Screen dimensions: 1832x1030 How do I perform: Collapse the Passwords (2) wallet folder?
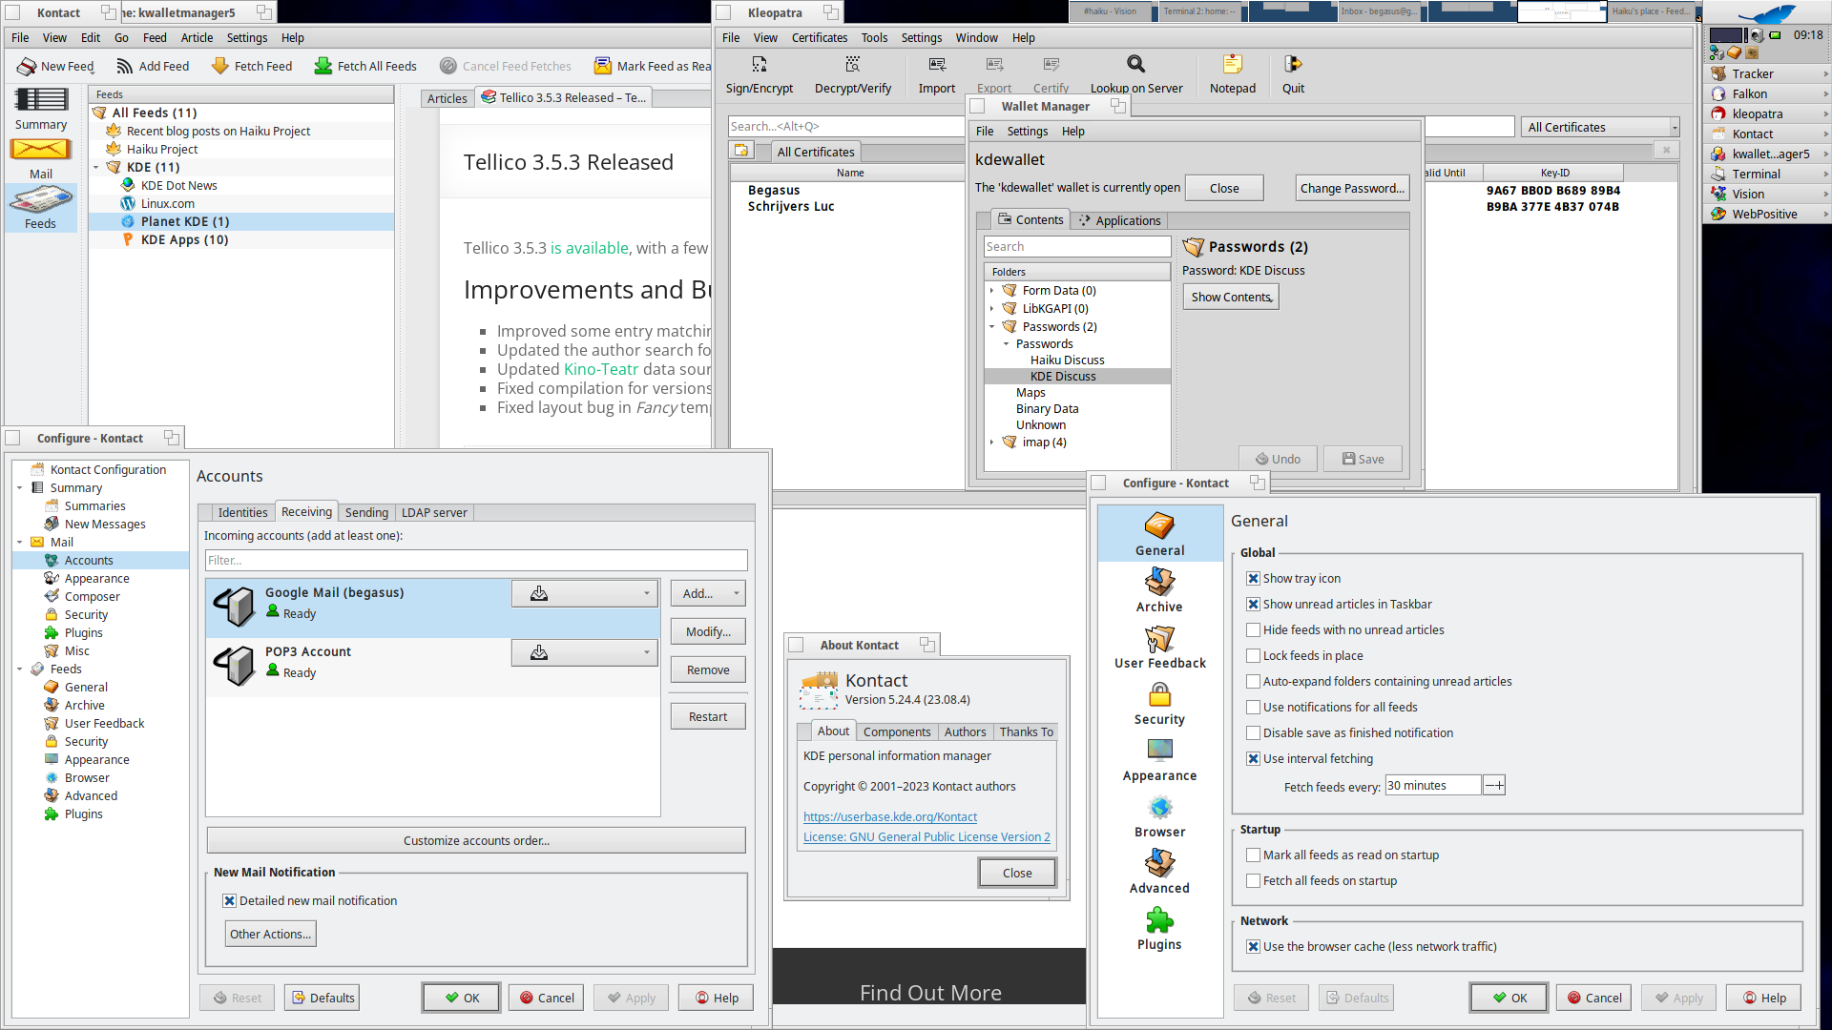click(991, 326)
